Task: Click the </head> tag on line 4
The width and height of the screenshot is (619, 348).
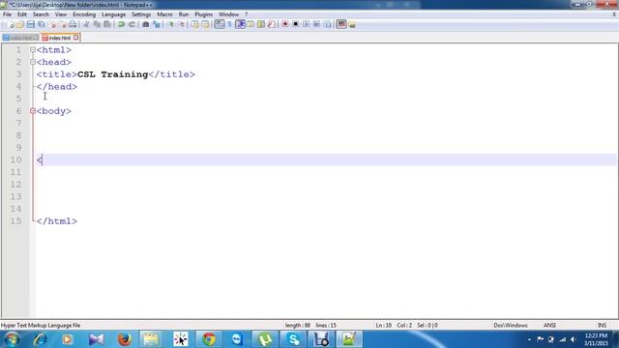Action: tap(57, 86)
